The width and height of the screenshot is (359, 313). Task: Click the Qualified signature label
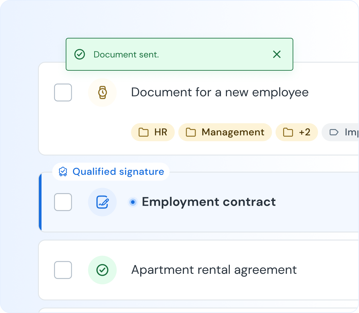click(x=118, y=172)
